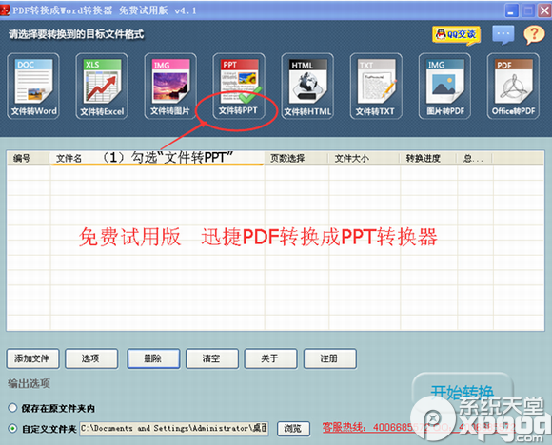Click the 浏览 browse button

293,429
